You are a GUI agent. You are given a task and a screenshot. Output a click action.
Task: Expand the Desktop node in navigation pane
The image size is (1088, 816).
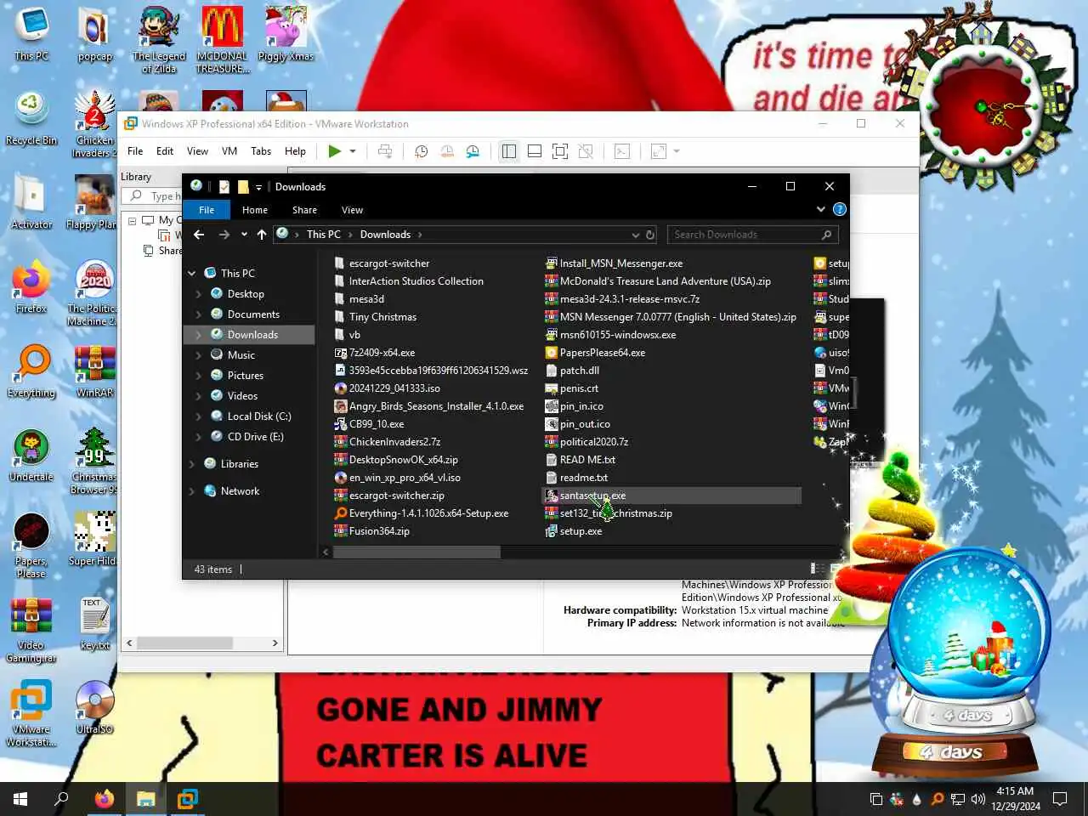(x=199, y=294)
